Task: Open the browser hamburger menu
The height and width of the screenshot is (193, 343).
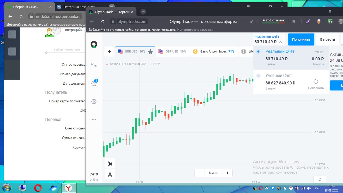Action: coord(330,12)
